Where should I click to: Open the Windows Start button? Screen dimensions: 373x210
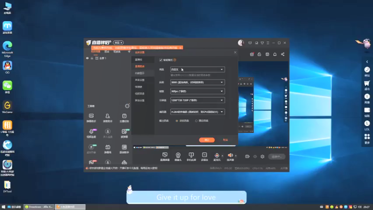click(3, 207)
